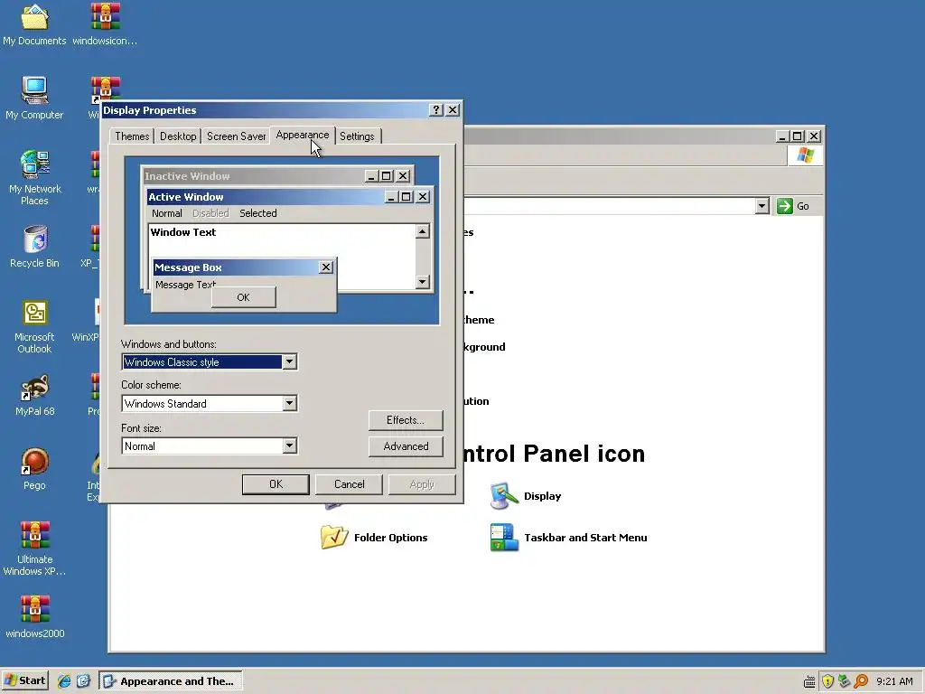Maximize the Control Panel window behind

point(797,136)
